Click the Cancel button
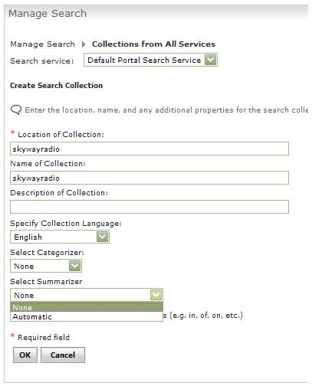The image size is (322, 386). (x=63, y=355)
